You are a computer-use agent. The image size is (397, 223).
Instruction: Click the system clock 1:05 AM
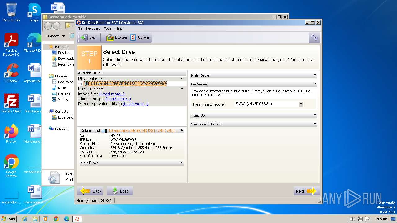click(381, 219)
